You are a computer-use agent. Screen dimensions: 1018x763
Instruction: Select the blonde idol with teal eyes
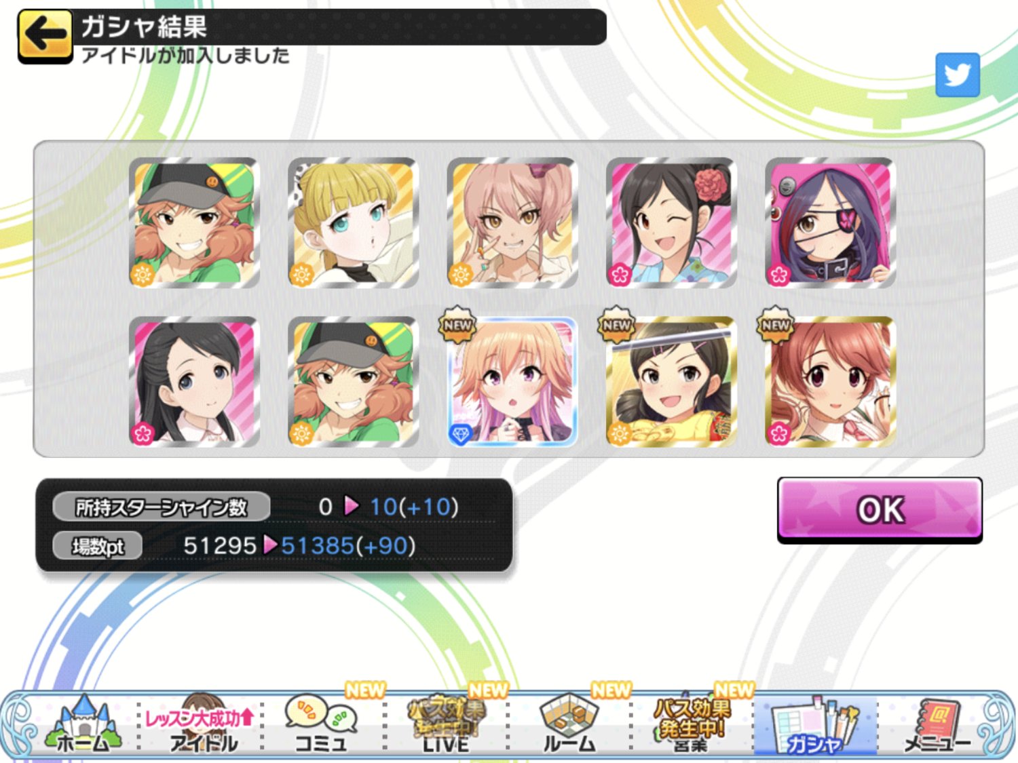click(353, 222)
